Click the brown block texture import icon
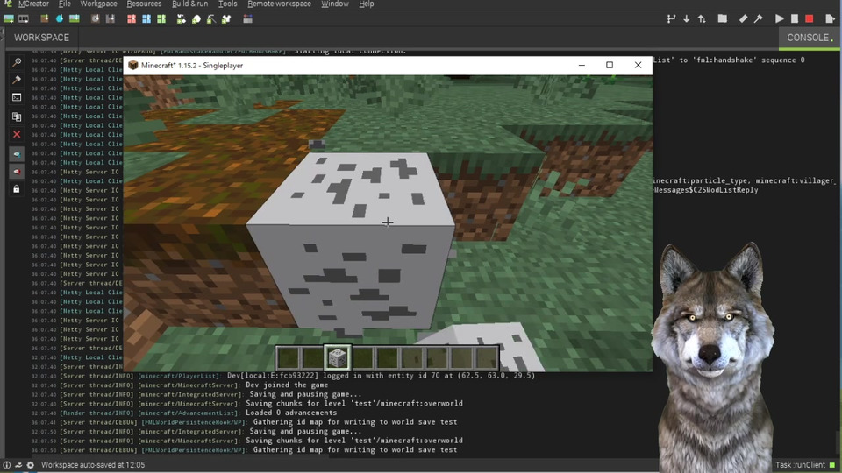Screen dimensions: 842x473 click(44, 18)
